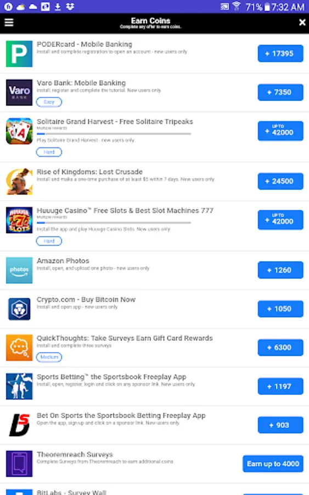This screenshot has height=495, width=309.
Task: Tap Crypto.com app icon
Action: [19, 309]
